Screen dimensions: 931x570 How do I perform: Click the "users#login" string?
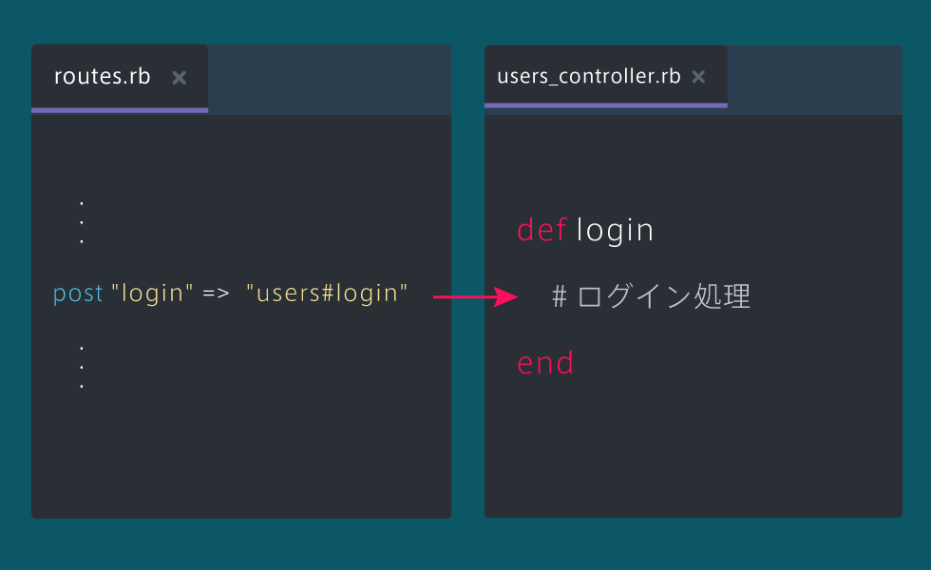[327, 294]
